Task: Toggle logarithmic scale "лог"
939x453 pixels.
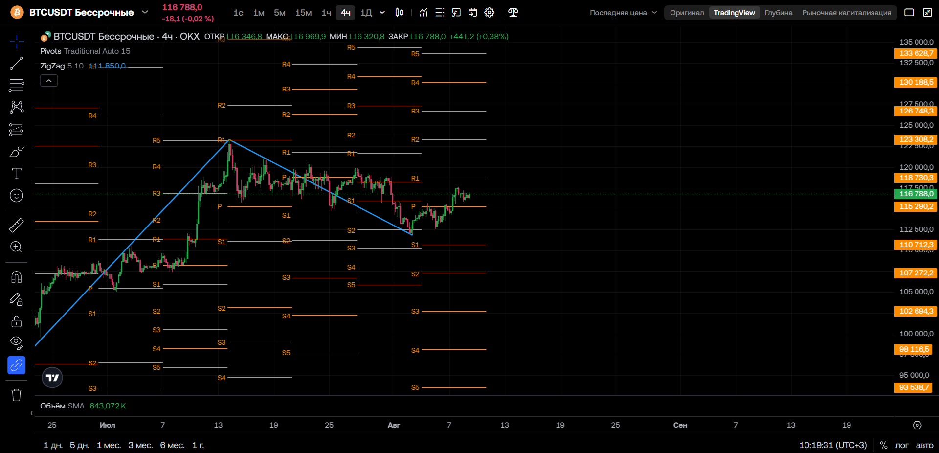Action: click(902, 445)
